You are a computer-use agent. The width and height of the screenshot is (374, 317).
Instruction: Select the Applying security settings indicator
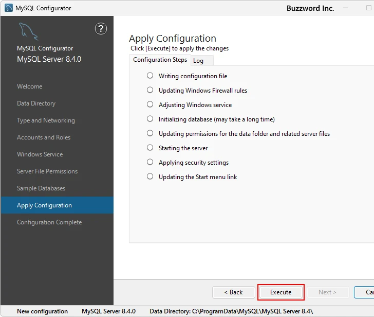tap(150, 162)
